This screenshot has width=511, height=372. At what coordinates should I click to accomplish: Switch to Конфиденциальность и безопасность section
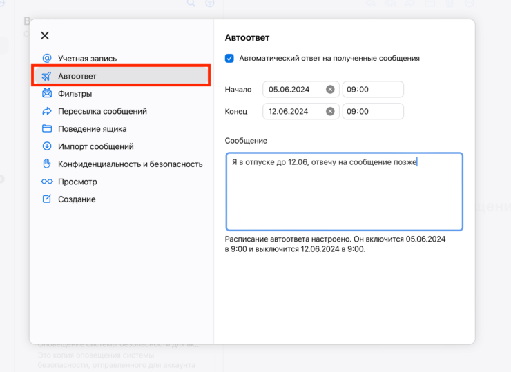pyautogui.click(x=130, y=164)
